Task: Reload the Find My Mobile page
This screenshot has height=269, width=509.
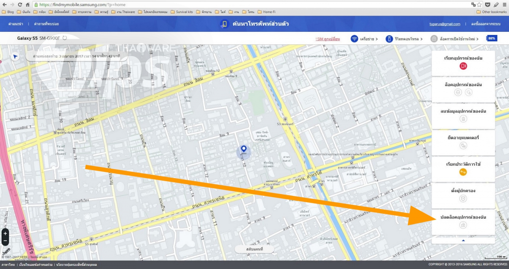Action: [x=20, y=5]
